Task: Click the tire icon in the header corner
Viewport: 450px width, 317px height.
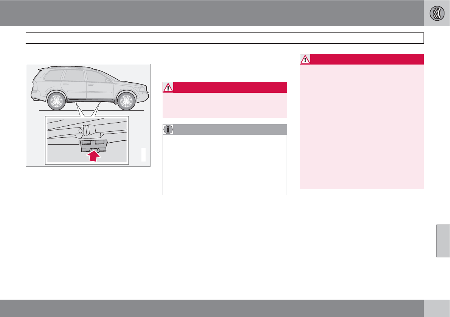Action: pyautogui.click(x=437, y=13)
